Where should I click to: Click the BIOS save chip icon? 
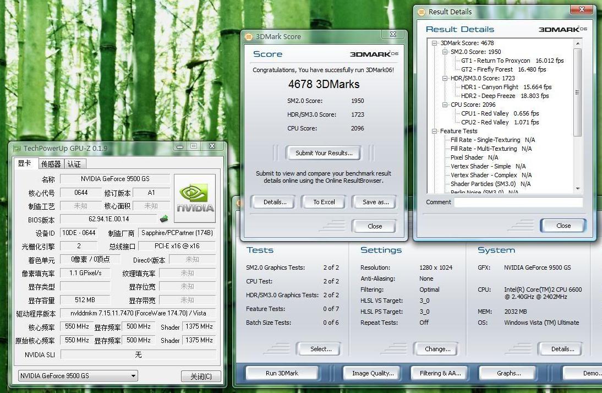click(163, 219)
